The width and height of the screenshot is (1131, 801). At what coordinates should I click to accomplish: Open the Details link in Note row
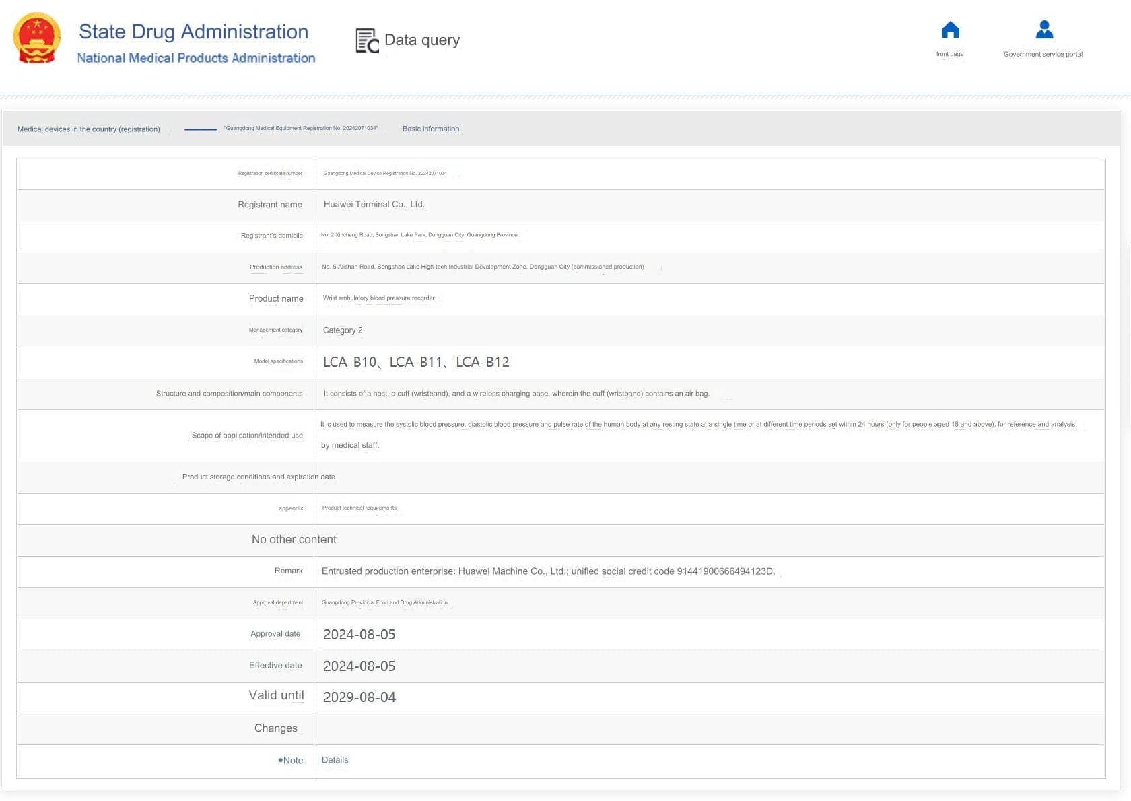click(335, 760)
